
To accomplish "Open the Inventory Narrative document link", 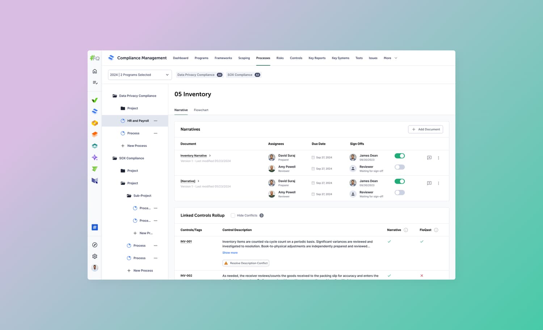I will [194, 156].
